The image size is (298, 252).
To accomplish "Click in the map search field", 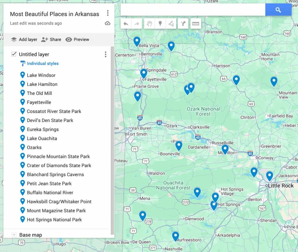I will tap(193, 10).
